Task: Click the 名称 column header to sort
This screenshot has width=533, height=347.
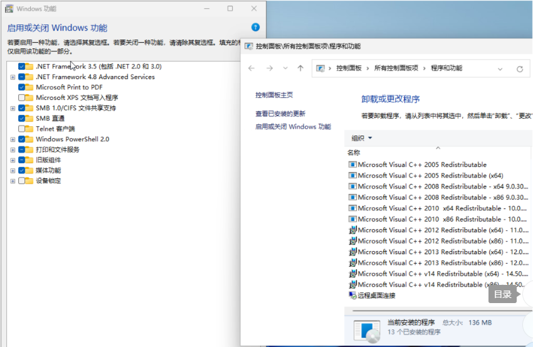Action: tap(354, 152)
